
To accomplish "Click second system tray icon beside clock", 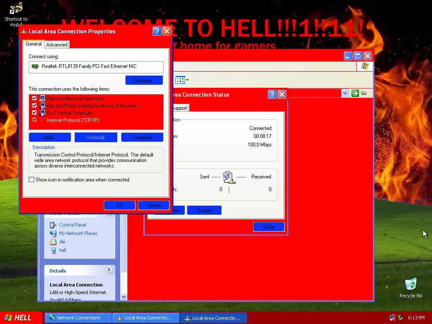I will tap(400, 318).
